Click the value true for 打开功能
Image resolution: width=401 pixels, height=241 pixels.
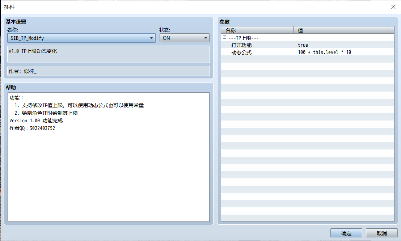(x=303, y=45)
